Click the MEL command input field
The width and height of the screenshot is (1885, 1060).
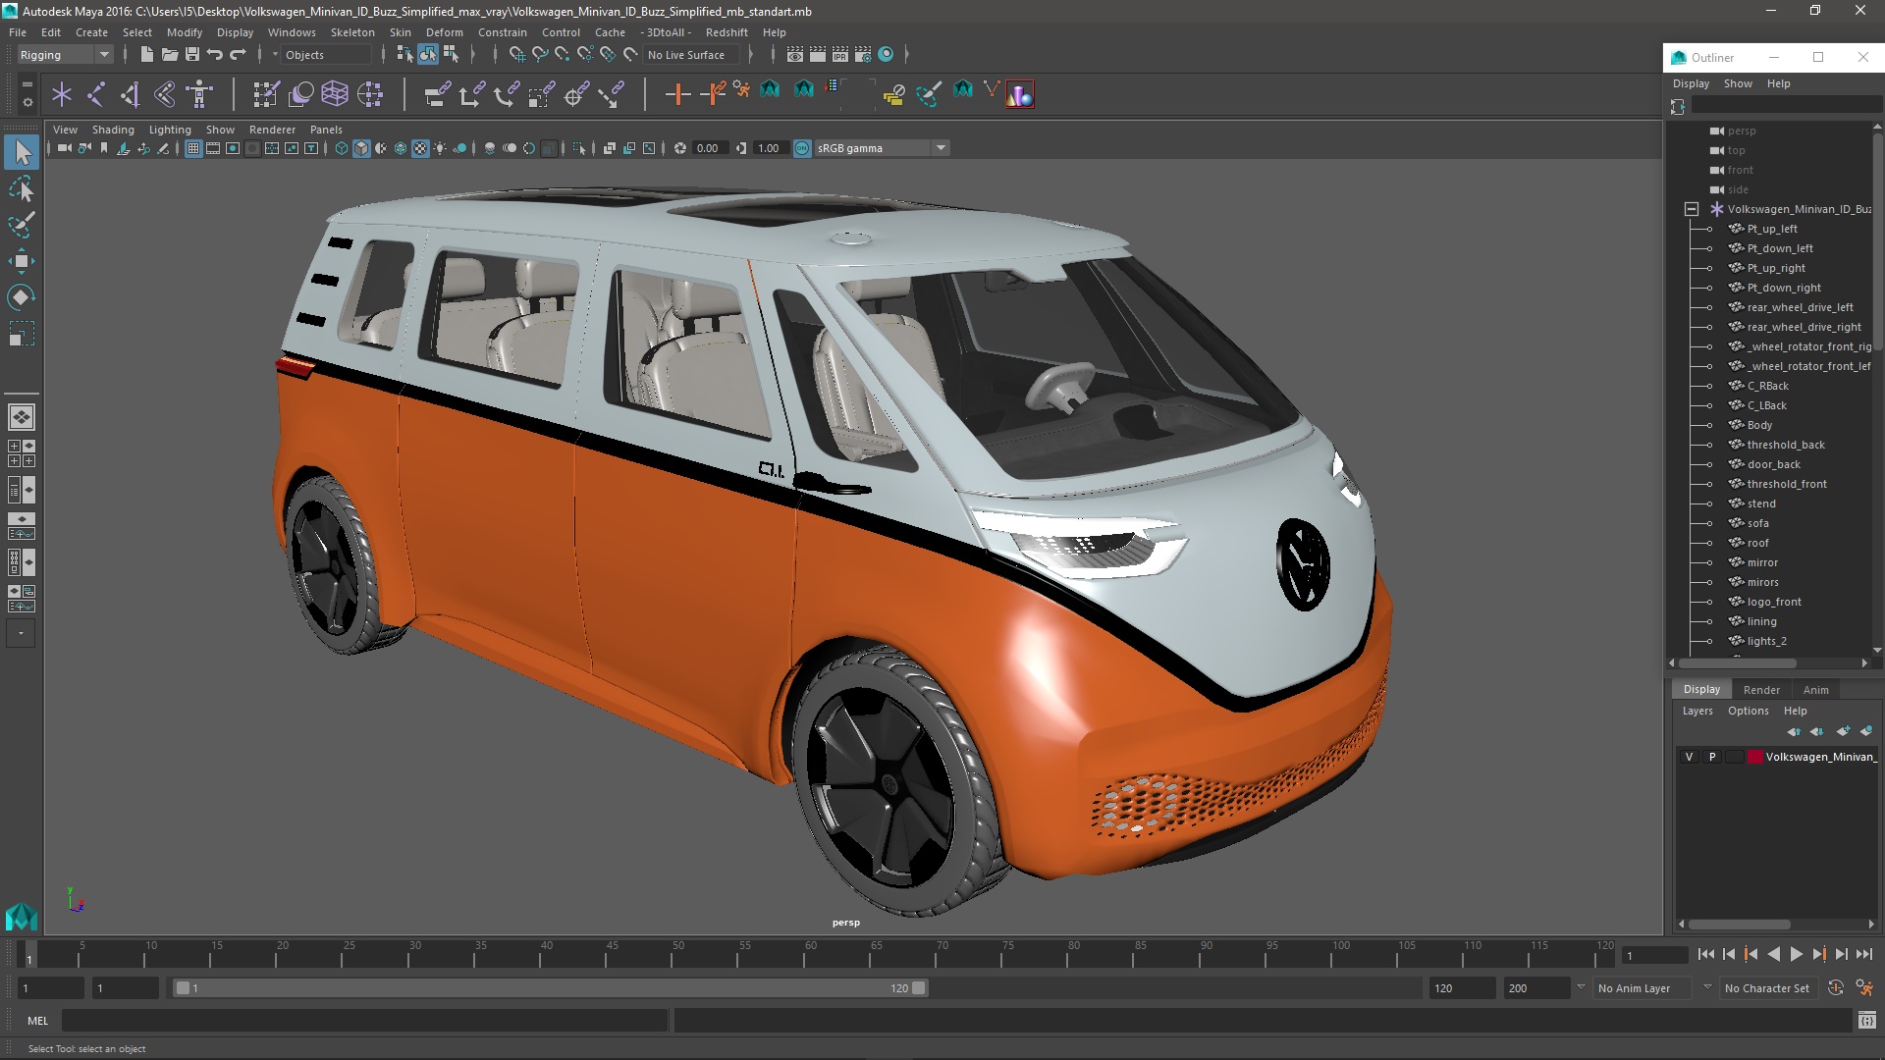pyautogui.click(x=363, y=1021)
